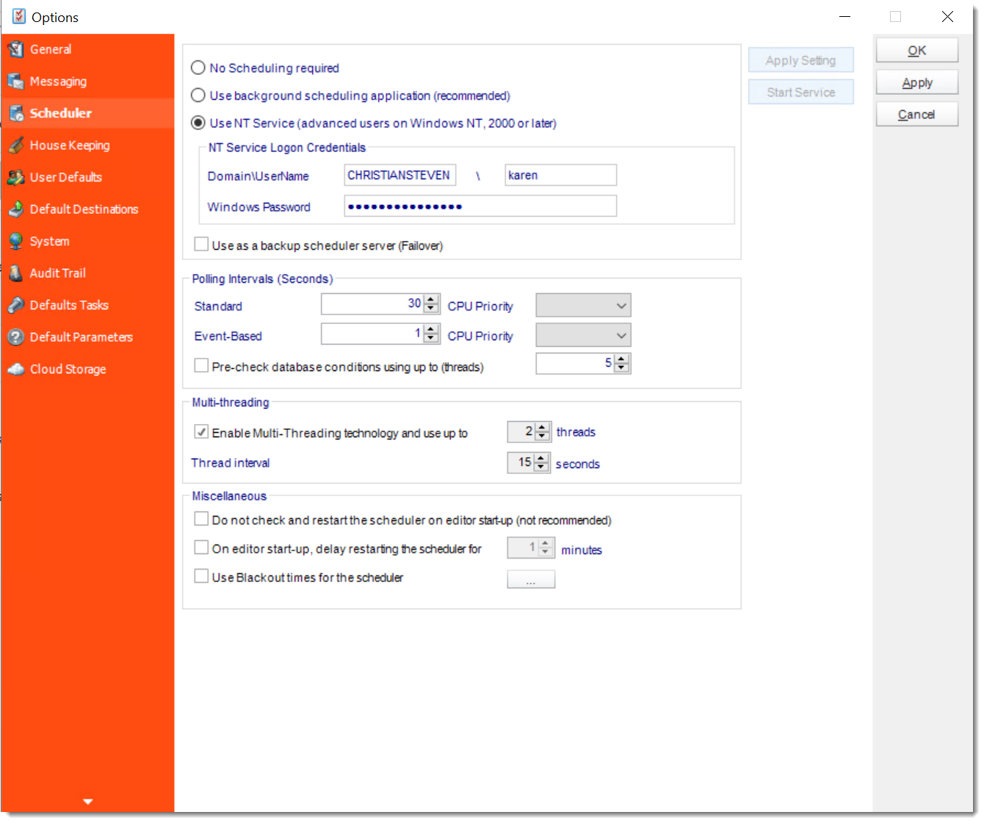Click the Defaults Tasks wrench icon

point(16,305)
